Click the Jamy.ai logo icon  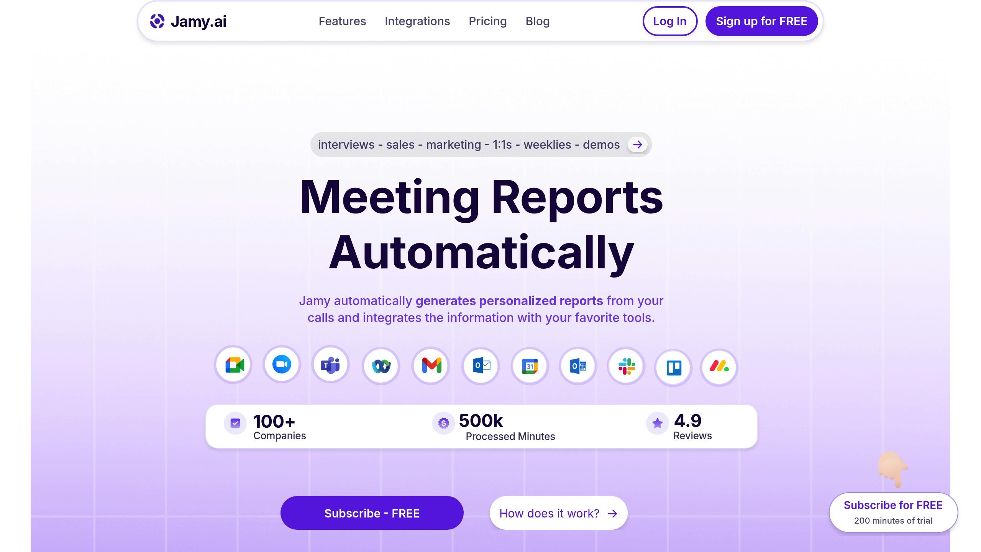pos(157,21)
